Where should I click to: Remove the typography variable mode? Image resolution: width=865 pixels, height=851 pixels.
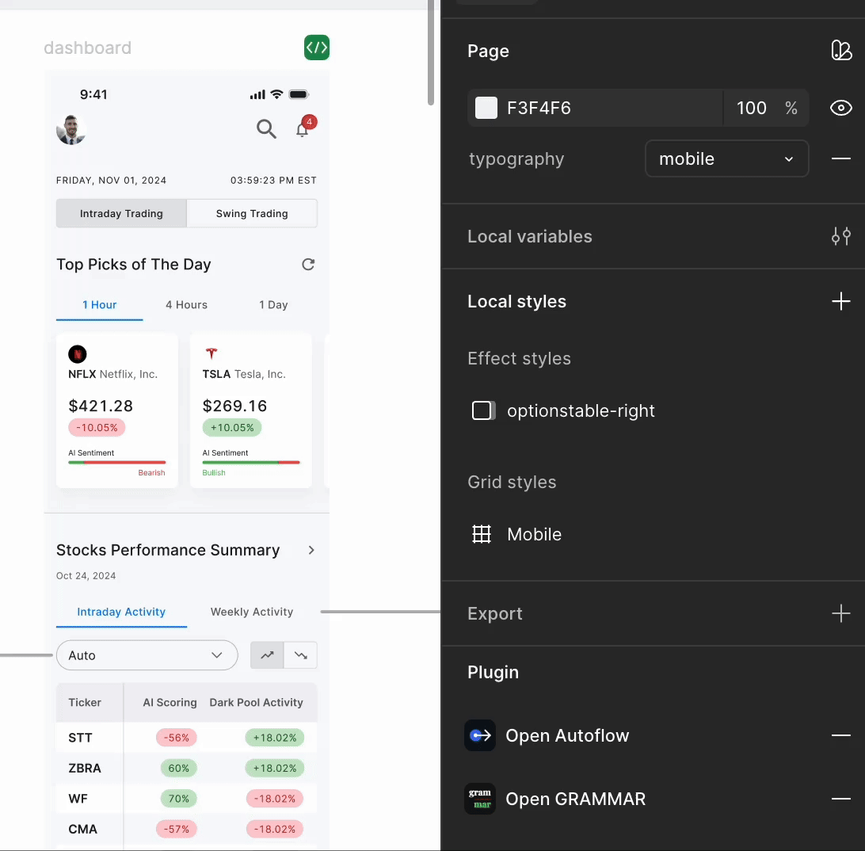840,159
